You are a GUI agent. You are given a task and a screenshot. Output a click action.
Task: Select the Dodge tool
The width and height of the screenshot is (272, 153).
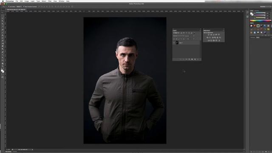pyautogui.click(x=3, y=49)
